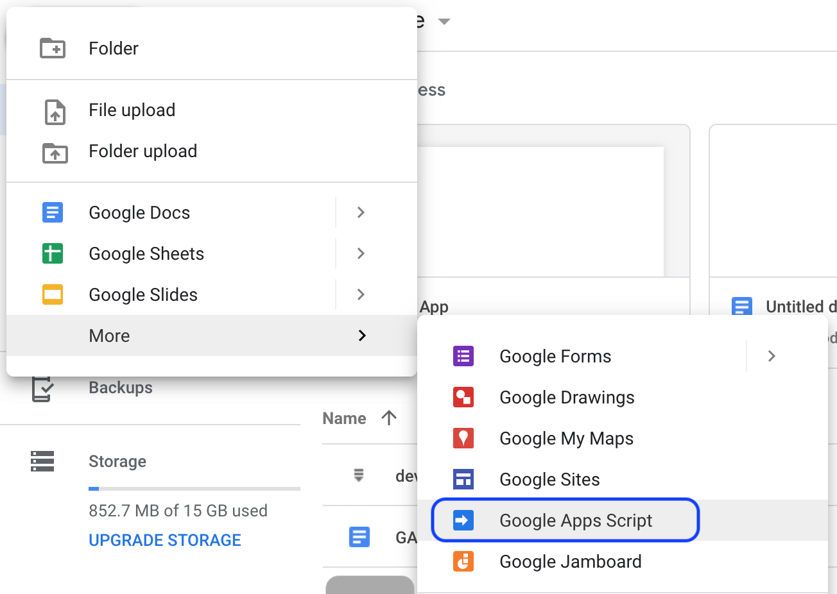This screenshot has width=837, height=594.
Task: Click the storage usage progress bar
Action: point(194,489)
